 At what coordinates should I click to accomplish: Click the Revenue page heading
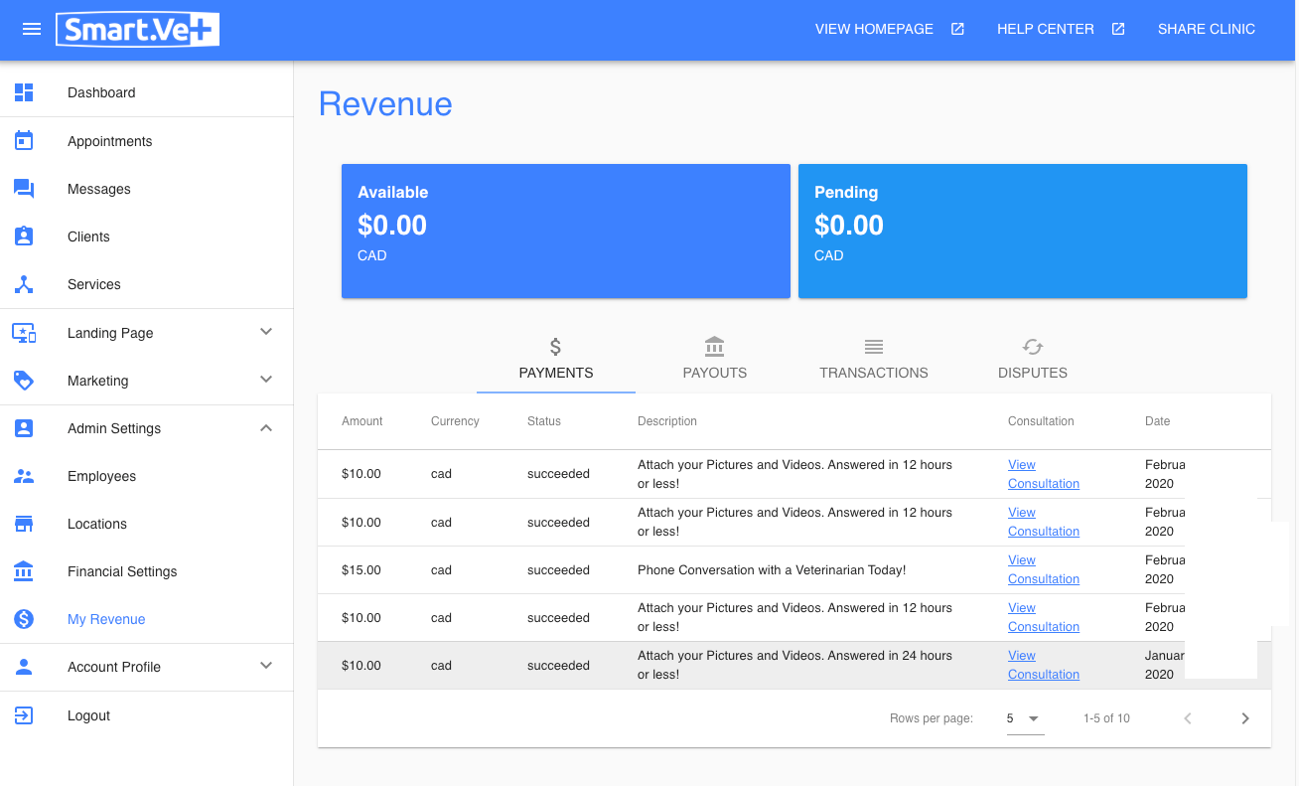point(385,104)
